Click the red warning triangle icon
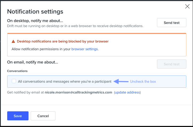Screen dimensions: 193x127 click(x=13, y=42)
